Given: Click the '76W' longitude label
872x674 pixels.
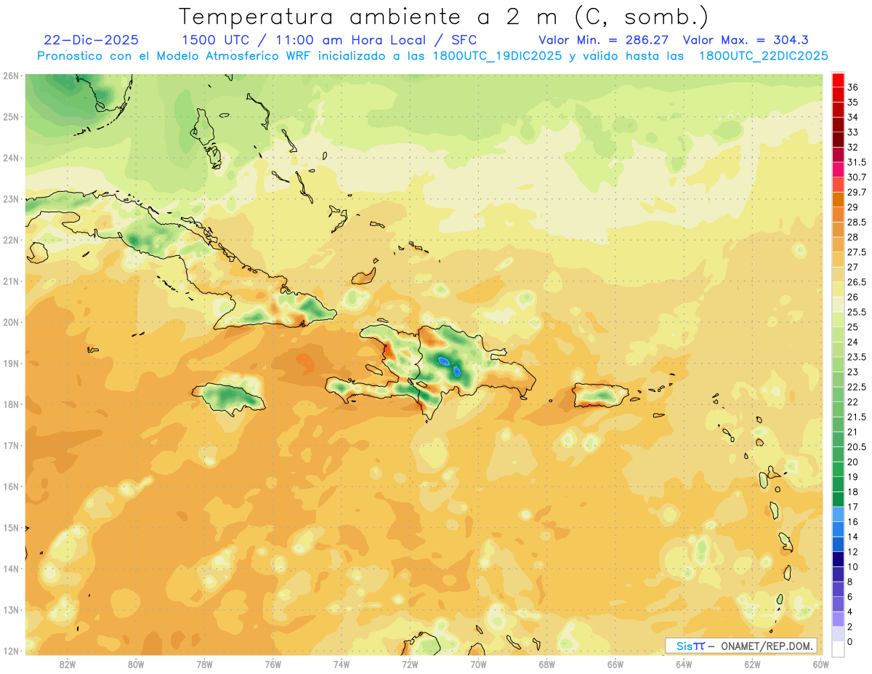Looking at the screenshot, I should (272, 664).
